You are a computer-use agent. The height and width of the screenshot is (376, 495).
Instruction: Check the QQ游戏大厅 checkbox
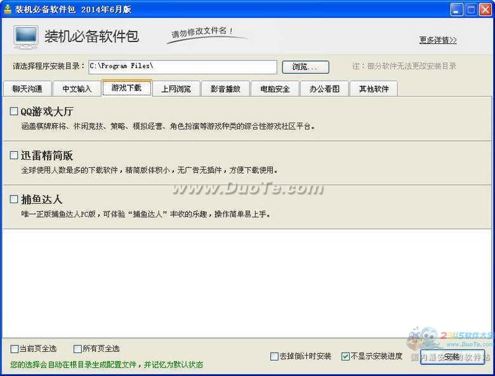point(14,111)
